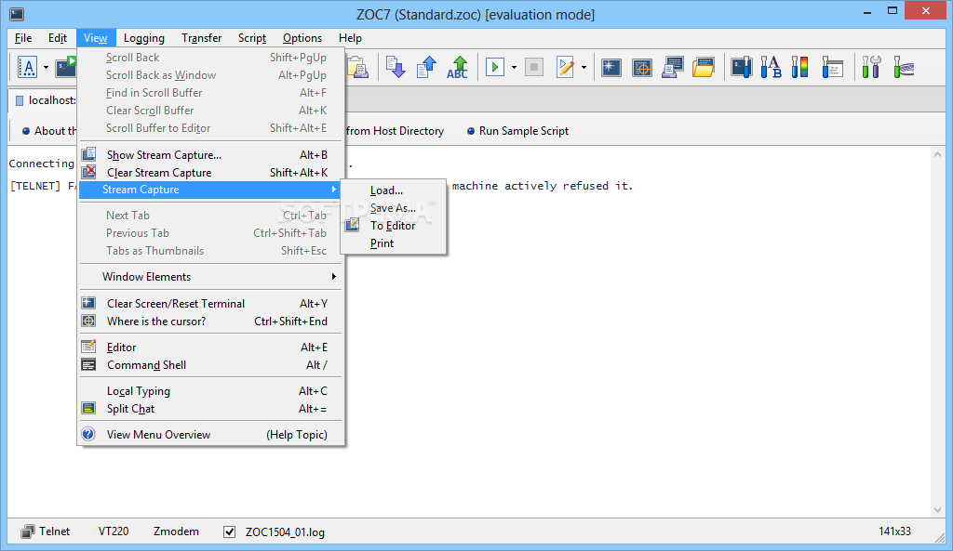The height and width of the screenshot is (551, 953).
Task: Click the from Host Directory button
Action: tap(395, 130)
